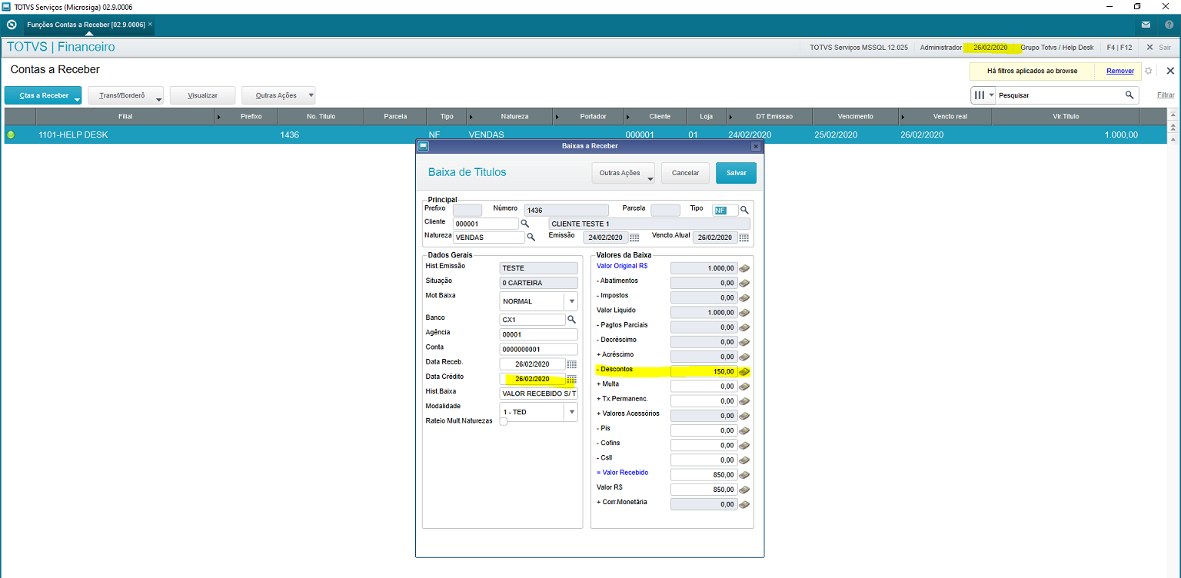
Task: Click the Cliente search magnifier icon
Action: click(524, 223)
